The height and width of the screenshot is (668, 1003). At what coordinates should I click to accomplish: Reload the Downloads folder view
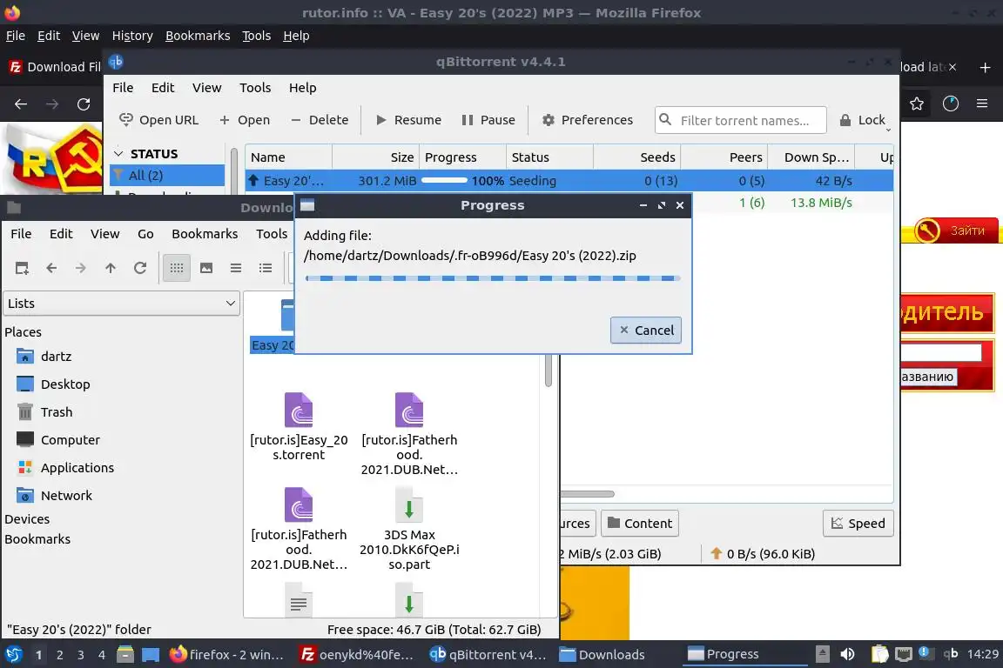click(140, 268)
